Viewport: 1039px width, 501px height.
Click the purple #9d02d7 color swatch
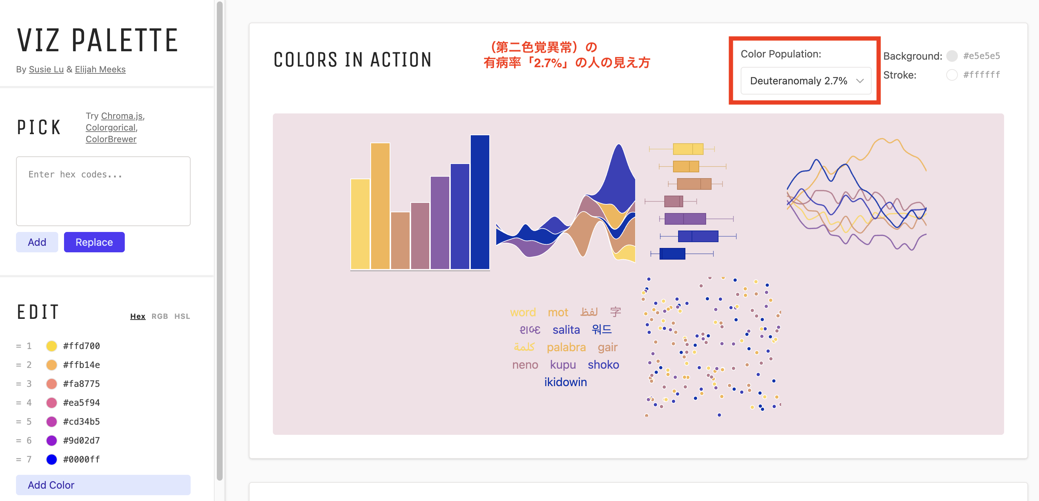52,441
